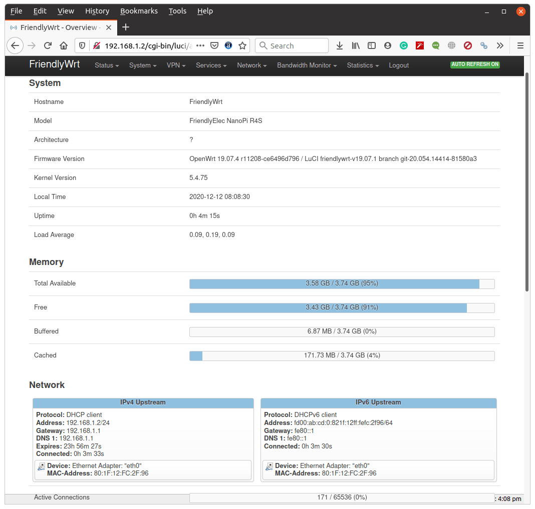The width and height of the screenshot is (535, 509).
Task: Open the Grammarly extension
Action: click(404, 45)
